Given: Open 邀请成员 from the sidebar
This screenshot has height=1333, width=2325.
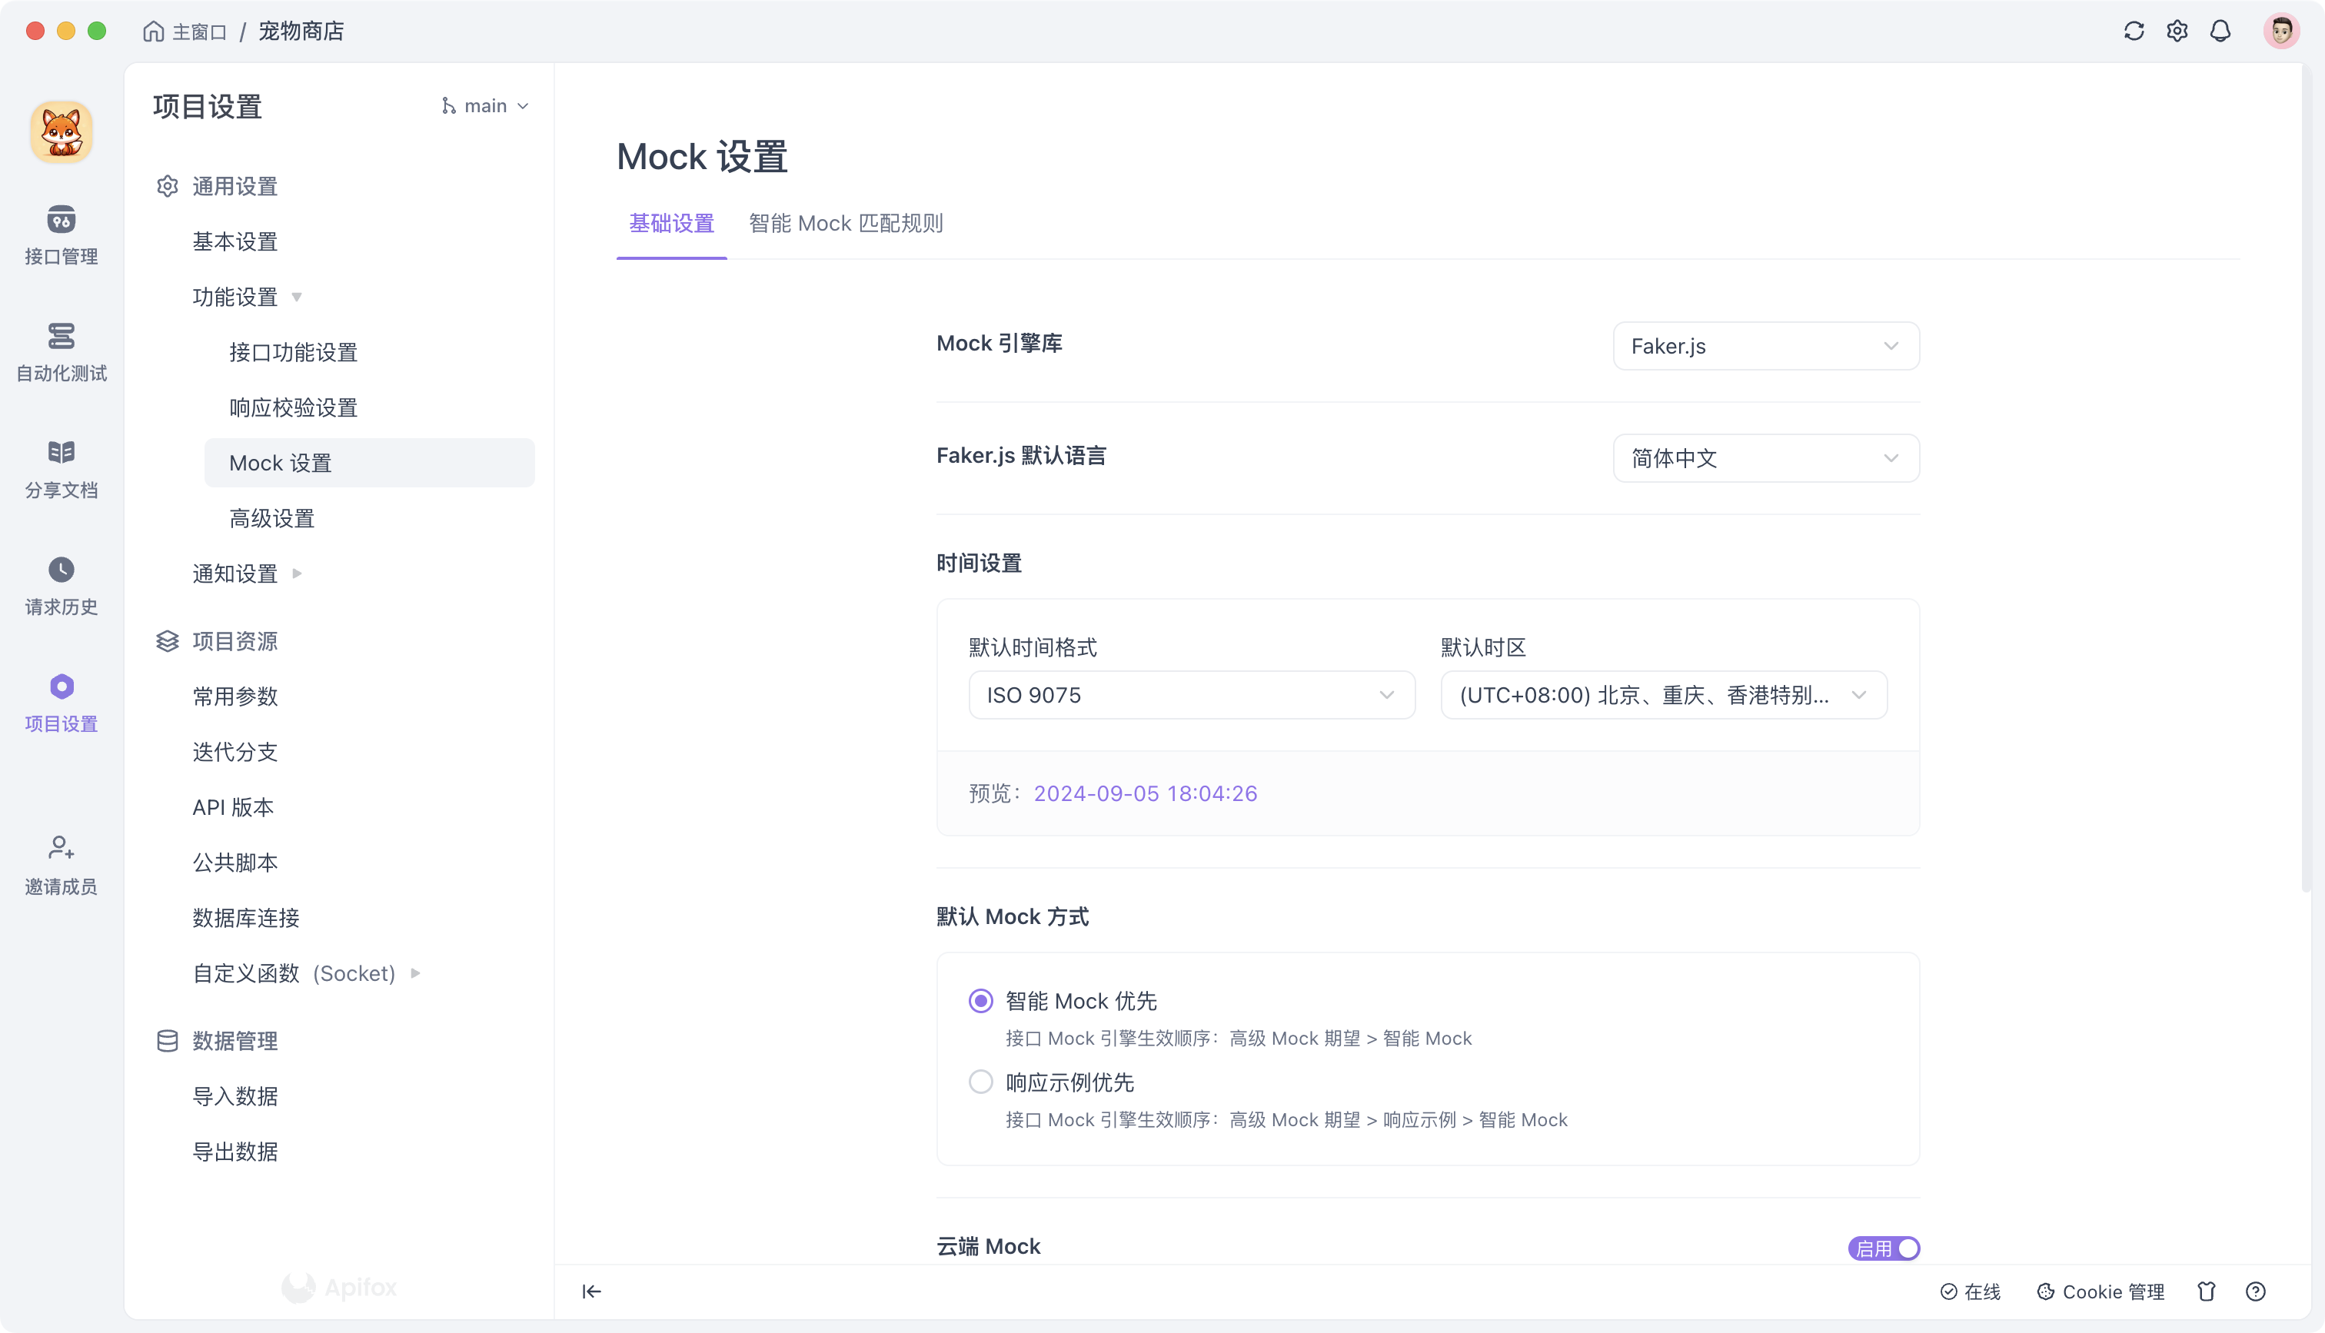Looking at the screenshot, I should point(61,863).
